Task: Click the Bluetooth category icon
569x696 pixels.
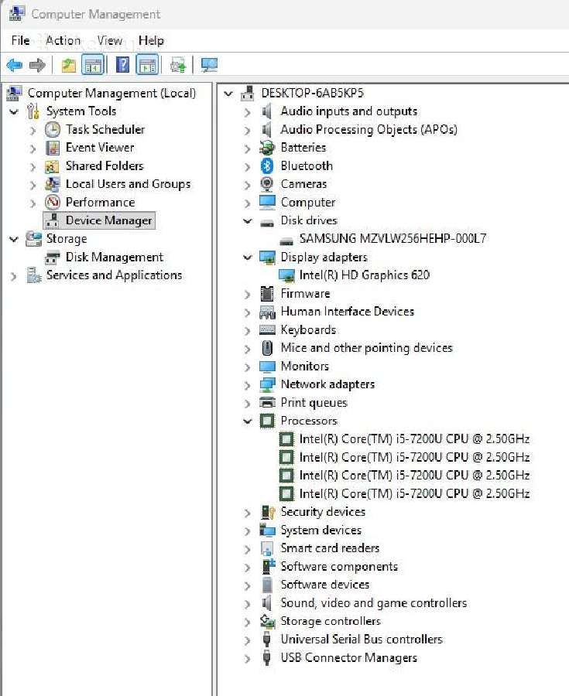Action: 267,166
